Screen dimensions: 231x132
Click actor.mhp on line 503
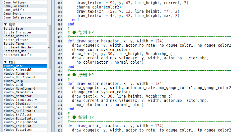pyautogui.click(x=196, y=58)
